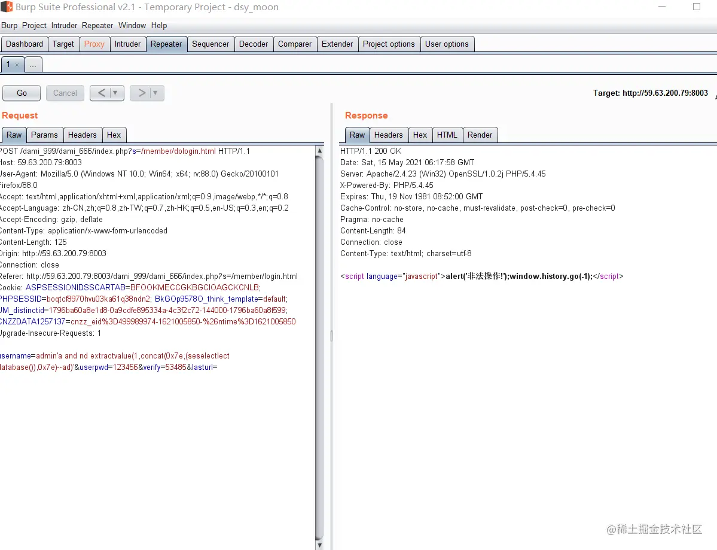This screenshot has height=550, width=717.
Task: Open the history dropdown next to the forward arrow
Action: [155, 93]
